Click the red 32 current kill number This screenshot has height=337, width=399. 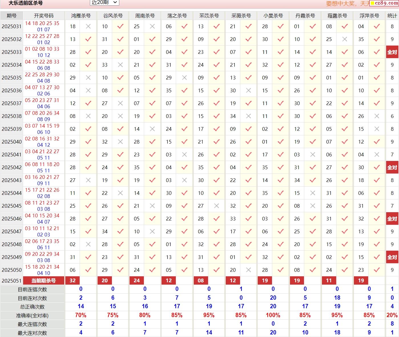(72, 281)
